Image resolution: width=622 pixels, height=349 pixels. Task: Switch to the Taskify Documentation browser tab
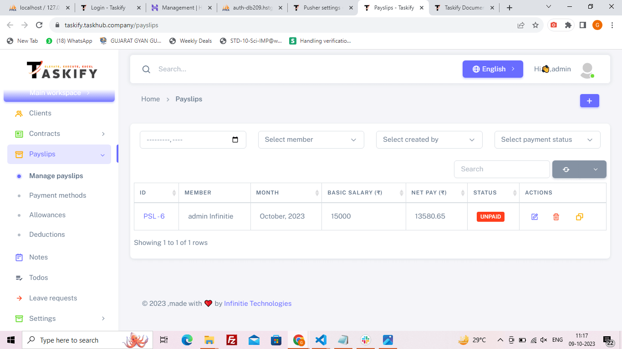[x=464, y=8]
